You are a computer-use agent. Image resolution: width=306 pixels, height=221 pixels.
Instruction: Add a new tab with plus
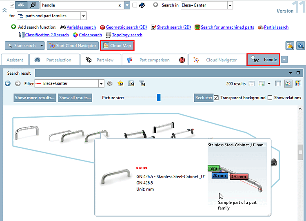click(x=284, y=59)
